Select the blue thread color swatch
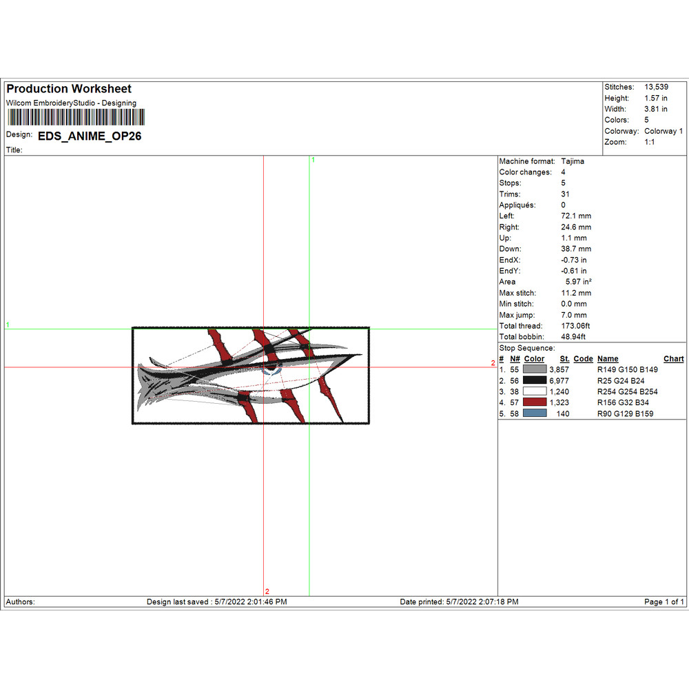 pos(535,413)
